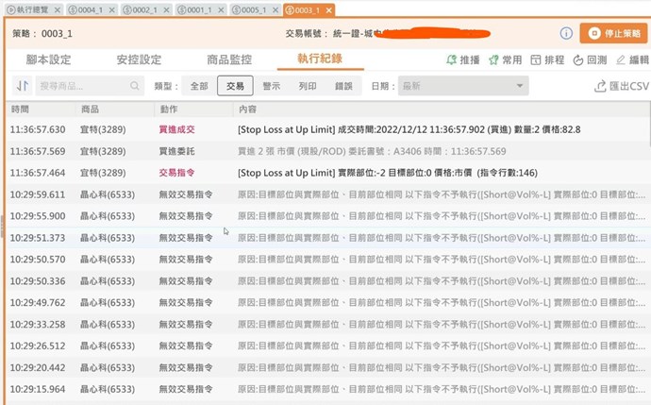Select the 錯誤 error type filter

tap(343, 86)
